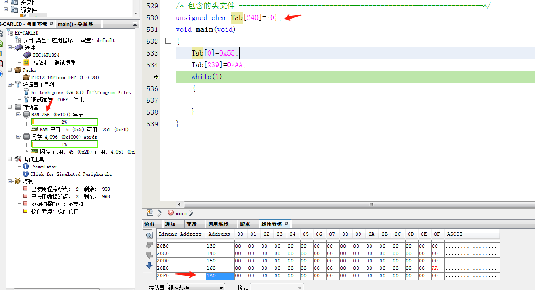Viewport: 535px width, 290px height.
Task: Click the Packs box icon
Action: [18, 70]
